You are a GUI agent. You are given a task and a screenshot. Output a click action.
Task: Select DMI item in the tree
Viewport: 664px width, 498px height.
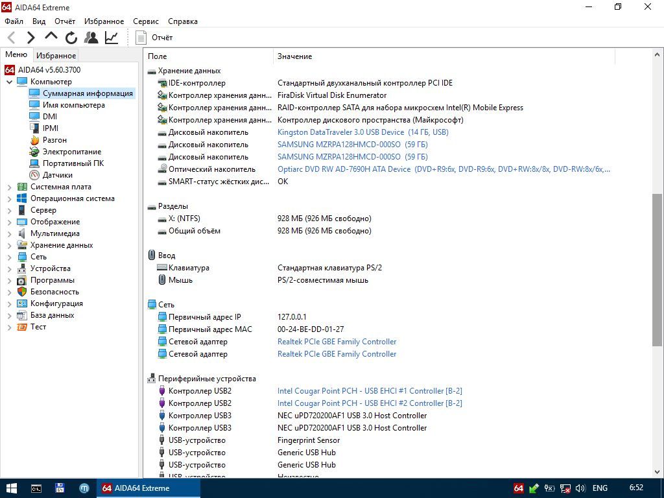tap(49, 117)
